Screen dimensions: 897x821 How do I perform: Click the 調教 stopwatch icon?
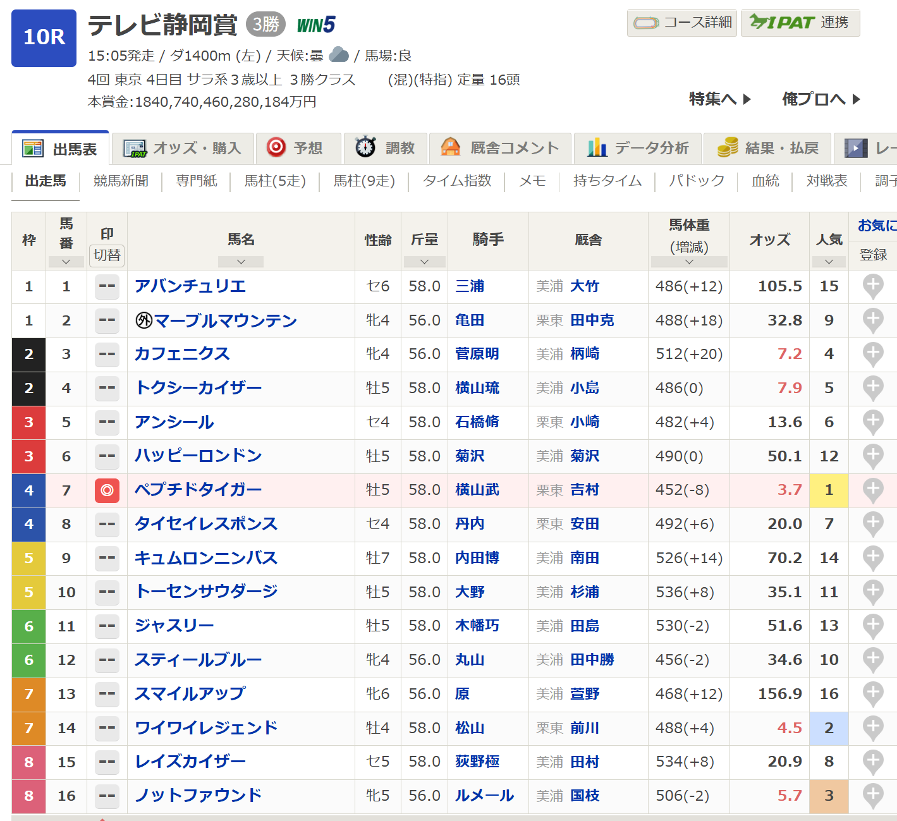365,147
